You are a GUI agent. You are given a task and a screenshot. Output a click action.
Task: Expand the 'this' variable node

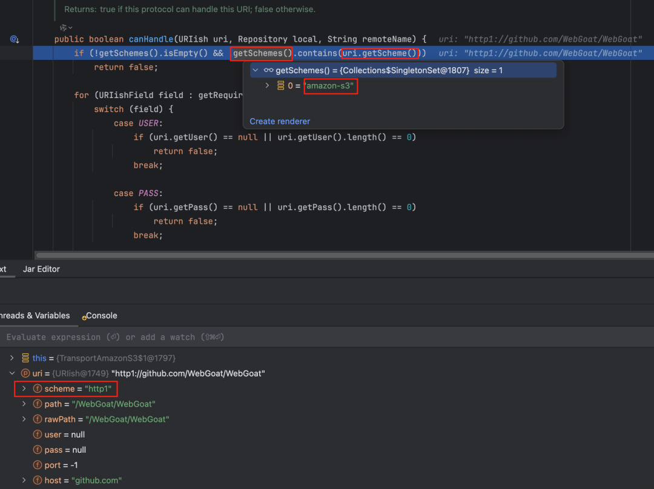pos(12,358)
